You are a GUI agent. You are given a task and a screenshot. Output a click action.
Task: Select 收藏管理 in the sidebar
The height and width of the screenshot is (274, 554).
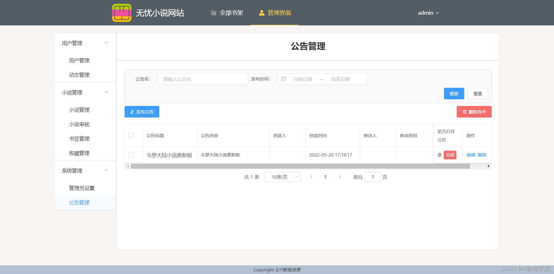85,153
